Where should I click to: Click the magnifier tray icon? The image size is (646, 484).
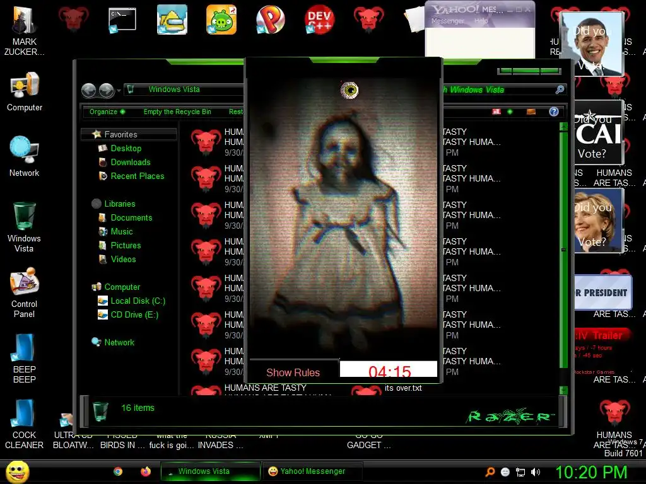490,472
